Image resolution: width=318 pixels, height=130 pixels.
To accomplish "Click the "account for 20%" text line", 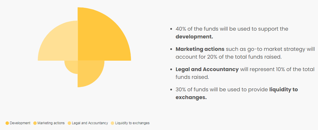I will pos(229,57).
